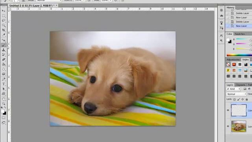Image resolution: width=252 pixels, height=142 pixels.
Task: Select the Move tool
Action: [4, 11]
